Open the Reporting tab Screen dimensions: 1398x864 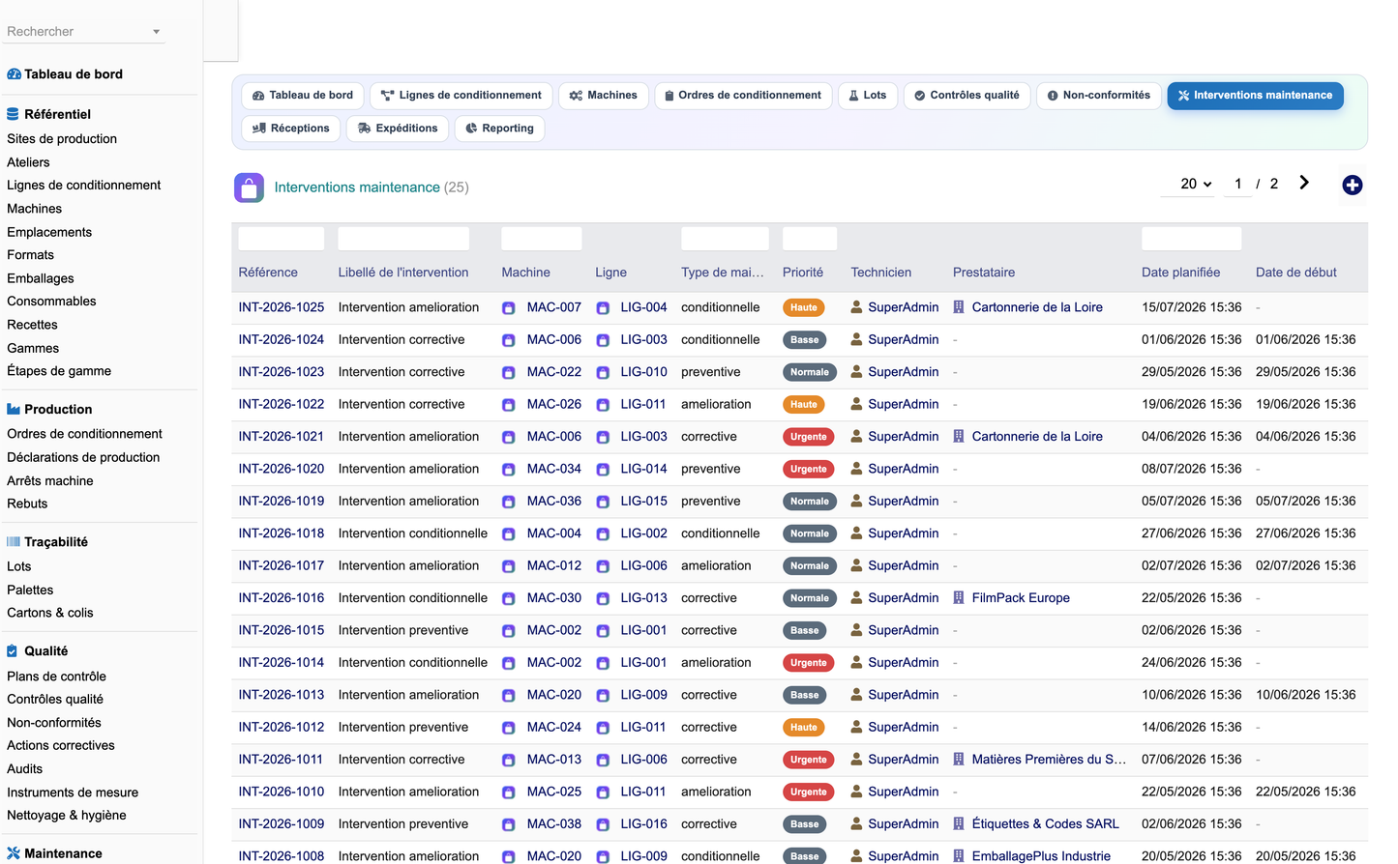pos(499,129)
